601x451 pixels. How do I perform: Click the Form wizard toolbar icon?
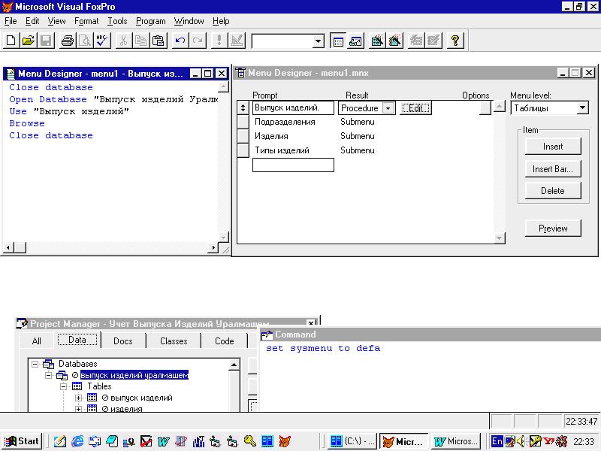tap(377, 41)
